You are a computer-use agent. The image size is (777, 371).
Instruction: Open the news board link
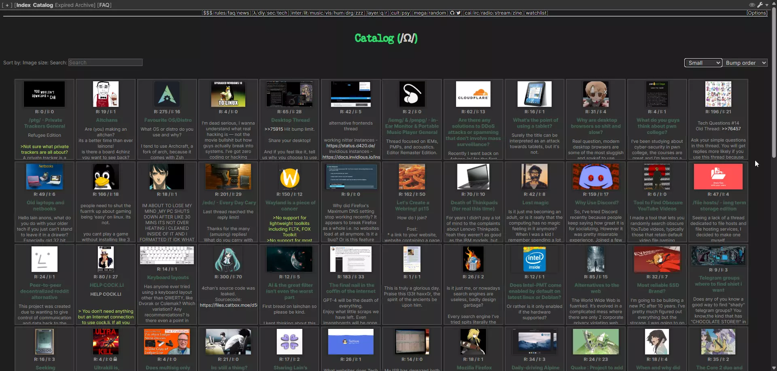pos(243,13)
